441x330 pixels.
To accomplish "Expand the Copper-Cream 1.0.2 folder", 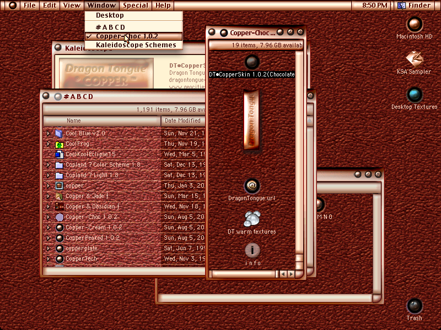I will (49, 228).
